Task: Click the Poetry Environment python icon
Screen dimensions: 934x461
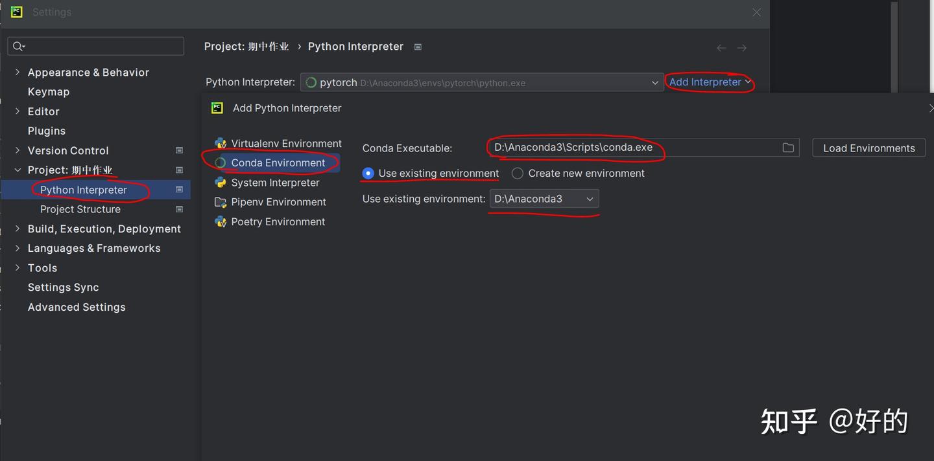Action: click(x=221, y=221)
